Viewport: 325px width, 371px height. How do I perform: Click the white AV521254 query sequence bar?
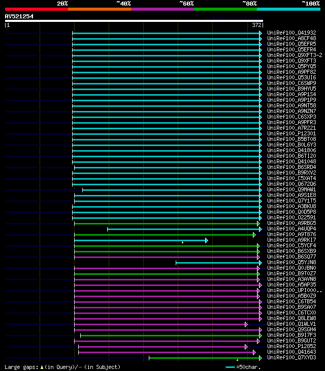pyautogui.click(x=134, y=21)
